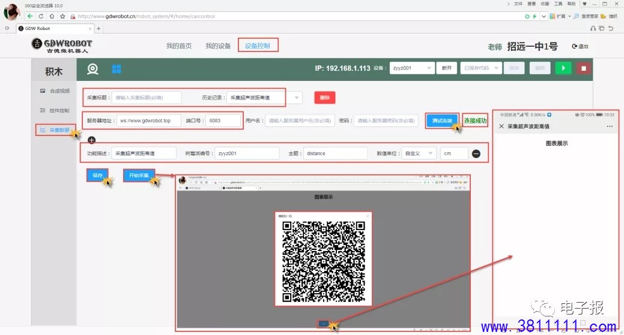The height and width of the screenshot is (335, 624).
Task: Open a new browser tab with plus
Action: coord(98,29)
